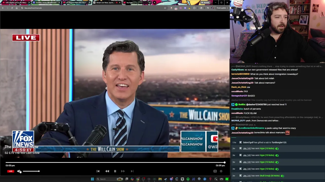Skip to start of the program
Viewport: 325px width, 182px height.
98,171
